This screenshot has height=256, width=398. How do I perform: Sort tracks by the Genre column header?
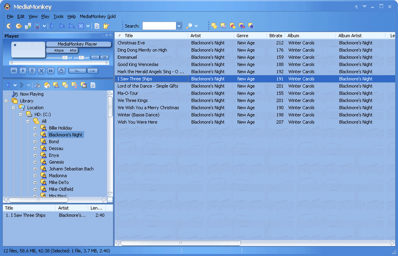250,36
